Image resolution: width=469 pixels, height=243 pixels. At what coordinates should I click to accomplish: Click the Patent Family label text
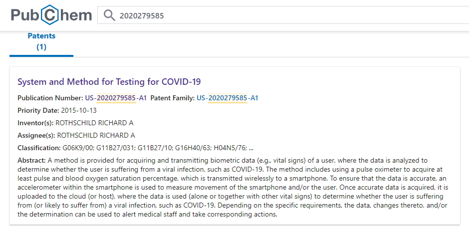tap(173, 98)
